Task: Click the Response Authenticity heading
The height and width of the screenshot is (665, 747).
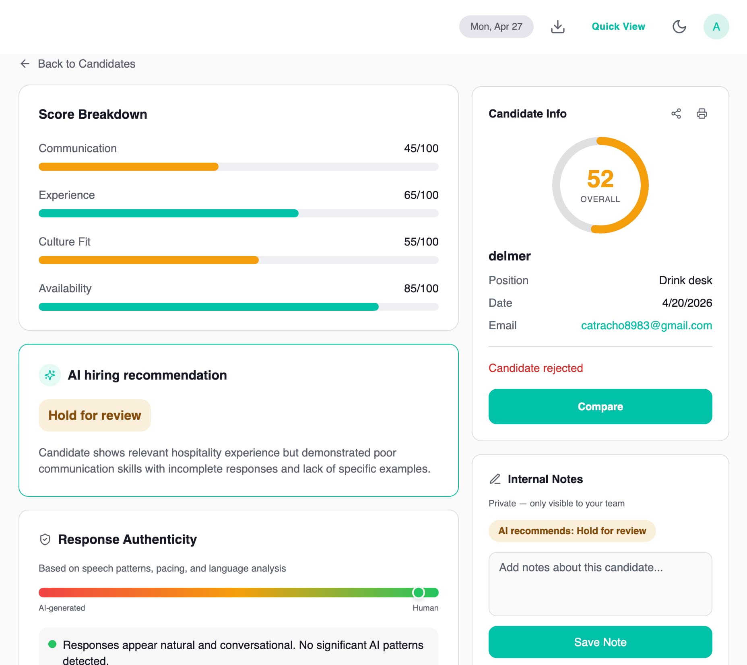Action: (x=127, y=539)
